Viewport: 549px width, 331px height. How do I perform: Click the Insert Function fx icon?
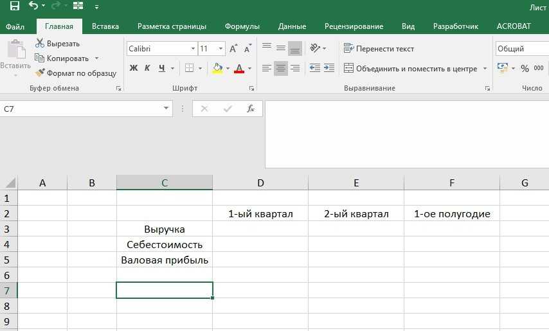click(251, 109)
